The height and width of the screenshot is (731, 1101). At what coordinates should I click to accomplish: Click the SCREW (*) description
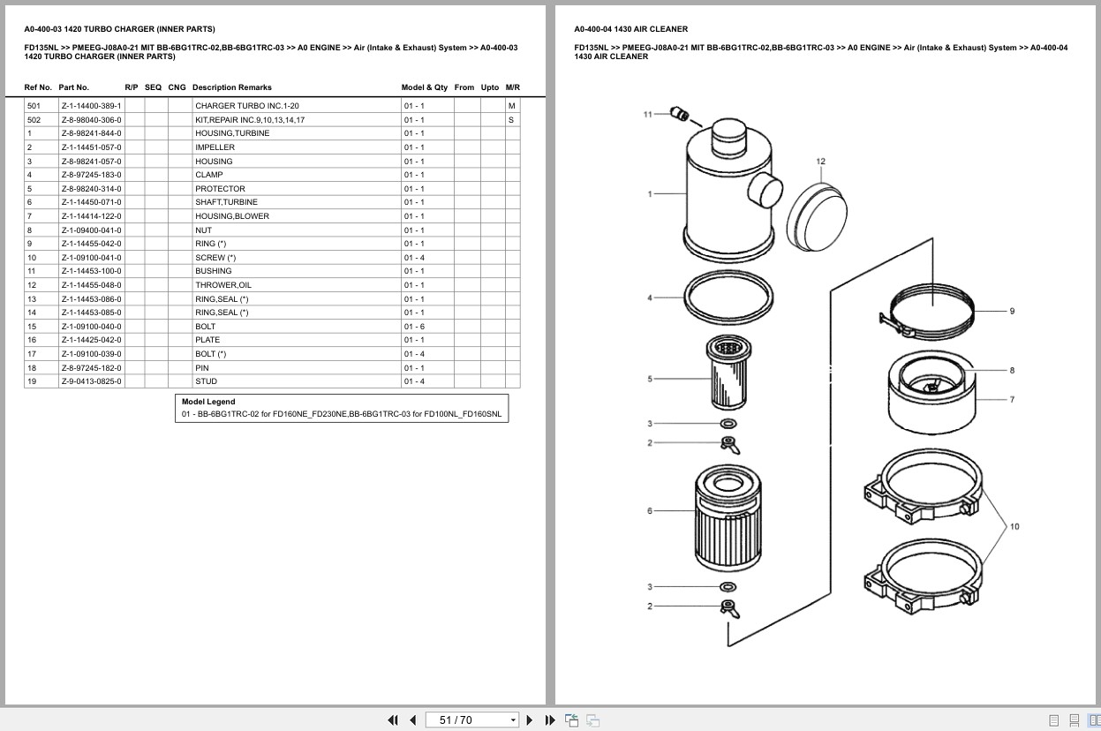click(x=215, y=258)
